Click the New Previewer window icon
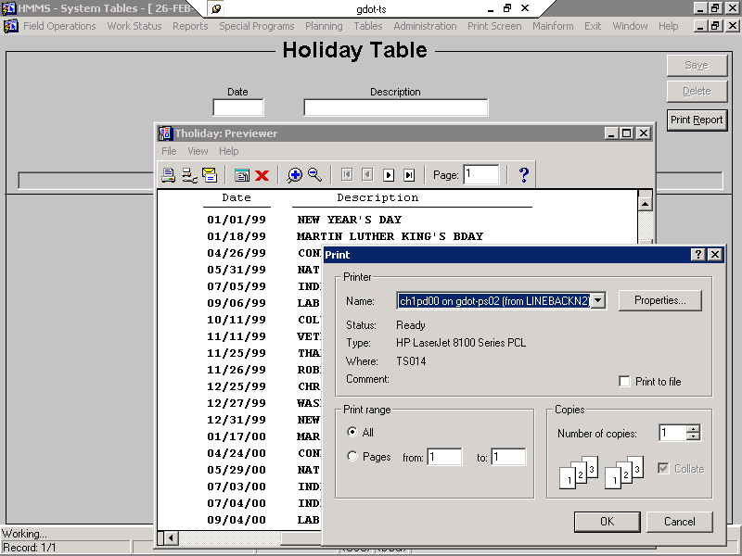This screenshot has height=556, width=742. click(242, 175)
